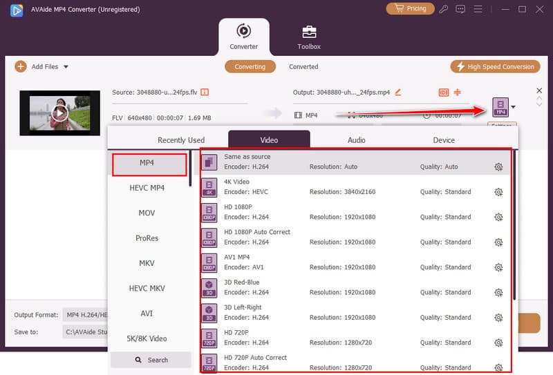Expand the output format dropdown arrow beside MP4 icon
Viewport: 553px width, 375px height.
513,107
